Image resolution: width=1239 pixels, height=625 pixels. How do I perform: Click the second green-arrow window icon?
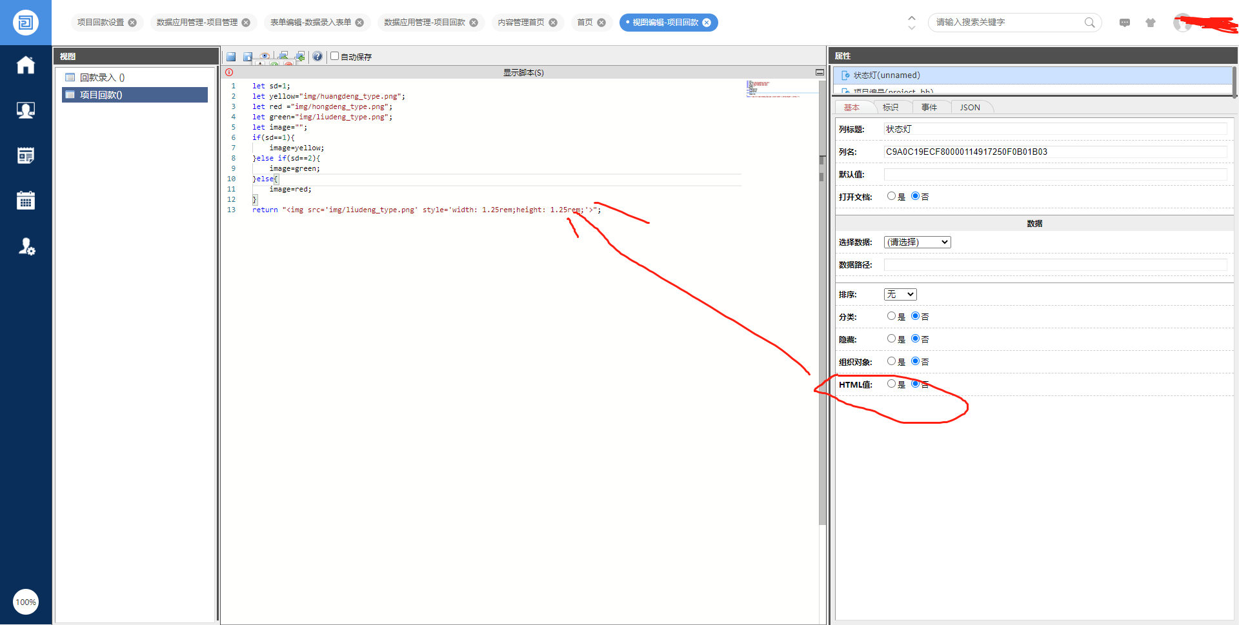tap(300, 56)
